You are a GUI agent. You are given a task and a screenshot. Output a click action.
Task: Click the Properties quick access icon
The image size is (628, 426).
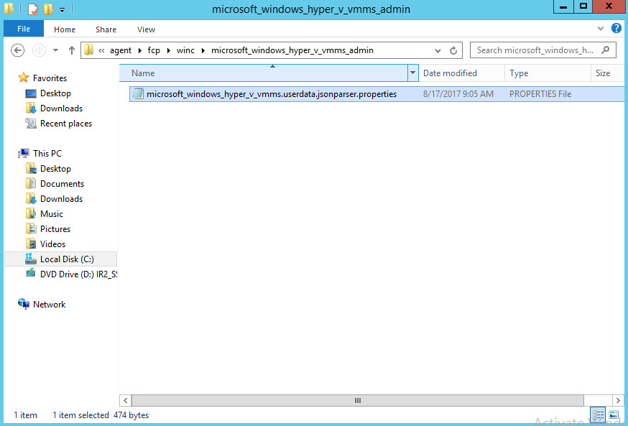pos(33,9)
